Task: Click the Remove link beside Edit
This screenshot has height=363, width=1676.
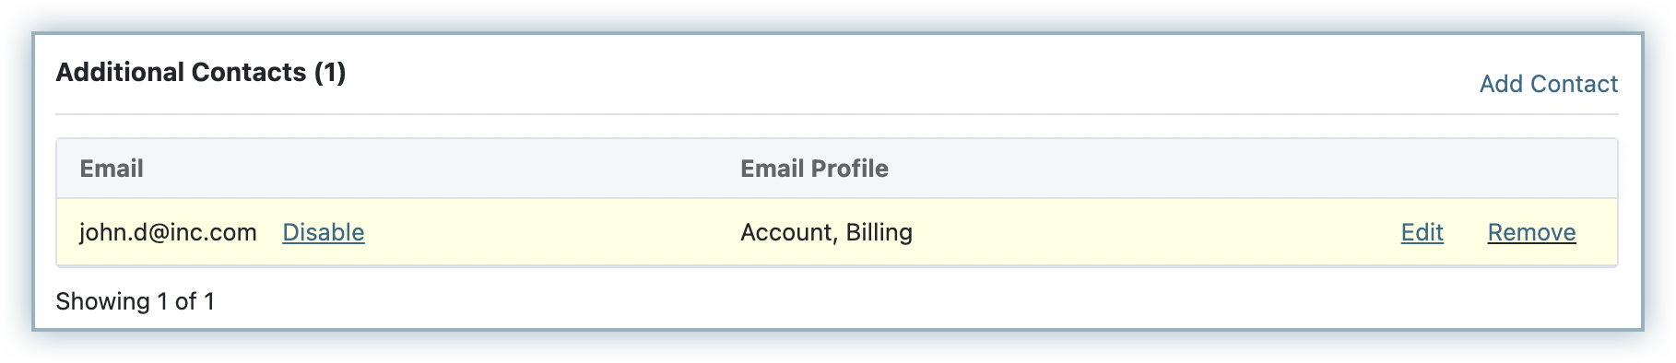Action: 1531,232
